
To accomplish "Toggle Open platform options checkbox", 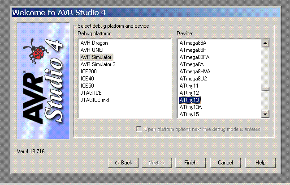I will click(139, 129).
